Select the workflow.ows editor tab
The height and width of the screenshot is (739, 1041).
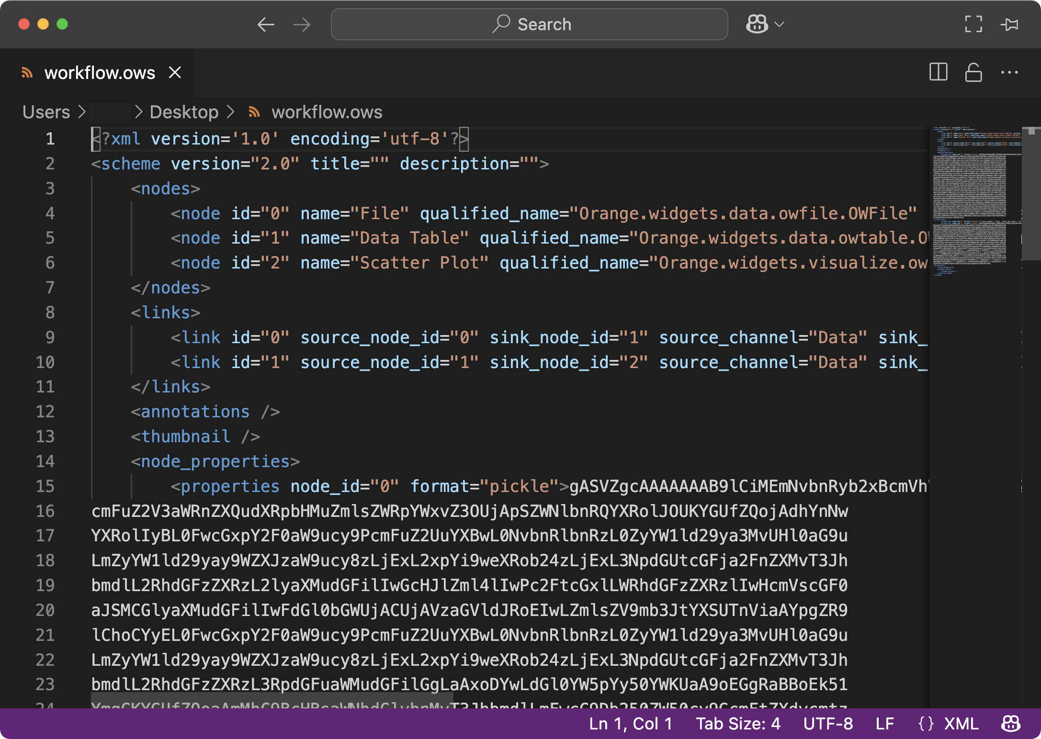point(100,73)
